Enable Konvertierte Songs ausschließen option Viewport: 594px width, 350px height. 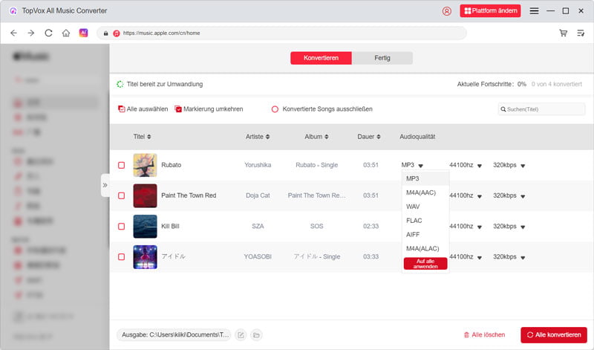tap(275, 109)
